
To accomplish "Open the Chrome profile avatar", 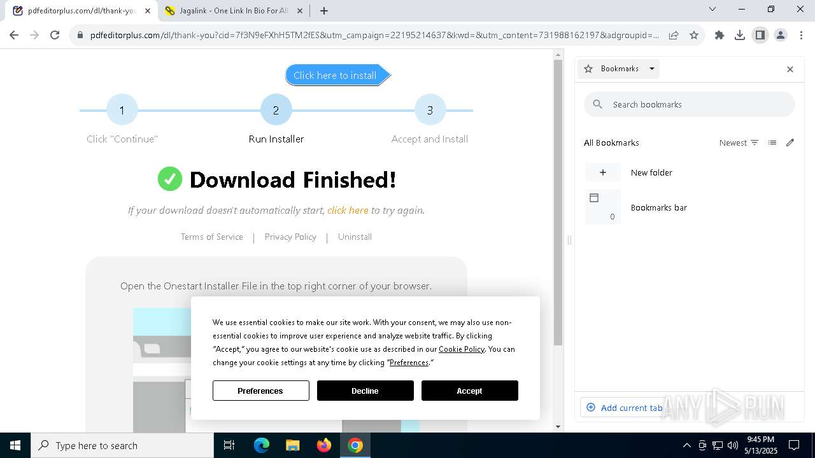I will click(x=781, y=35).
